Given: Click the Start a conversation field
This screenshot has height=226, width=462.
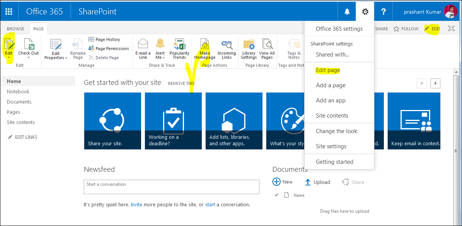Looking at the screenshot, I should click(x=171, y=187).
